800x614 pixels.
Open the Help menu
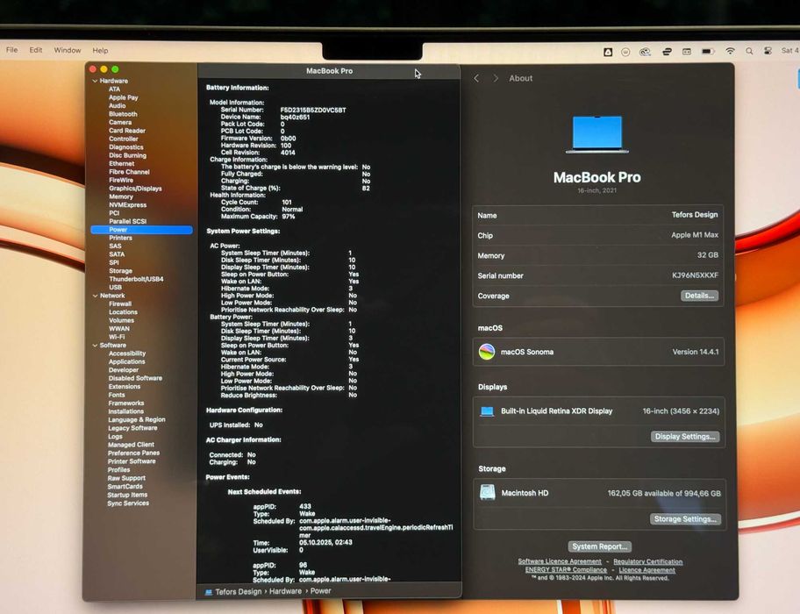[100, 51]
